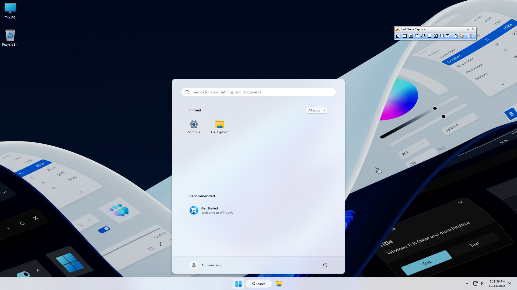517x290 pixels.
Task: Click the Pinned section heading
Action: click(x=195, y=110)
